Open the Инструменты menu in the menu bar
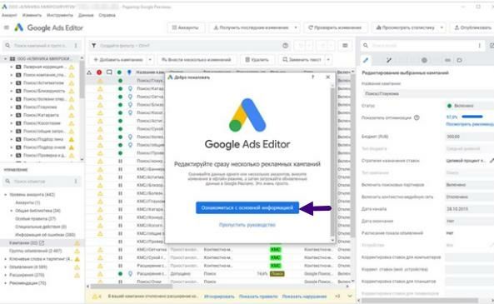Screen dimensions: 494x304 tap(60, 15)
